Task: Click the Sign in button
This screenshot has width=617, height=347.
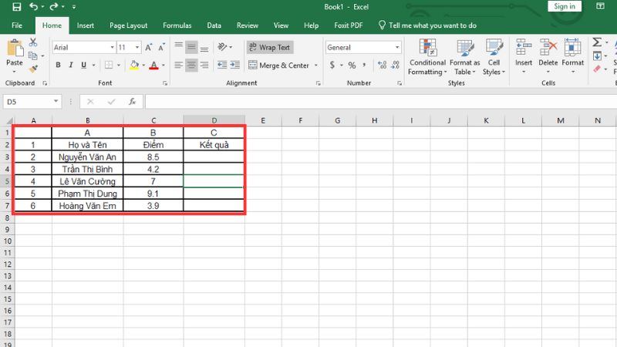Action: pos(564,6)
